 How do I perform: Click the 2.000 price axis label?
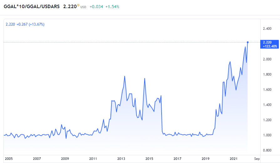point(267,59)
